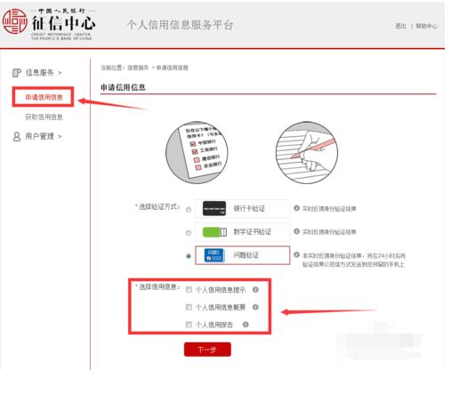Click the 选择验证方式 label
Image resolution: width=451 pixels, height=410 pixels.
click(x=157, y=206)
